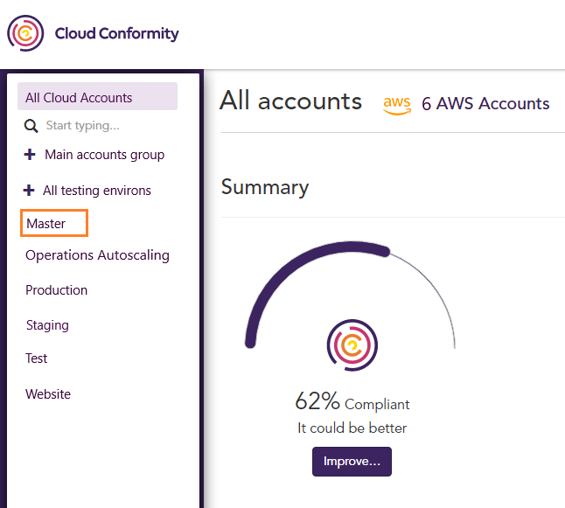Select the Website account
The image size is (565, 508).
(x=48, y=394)
